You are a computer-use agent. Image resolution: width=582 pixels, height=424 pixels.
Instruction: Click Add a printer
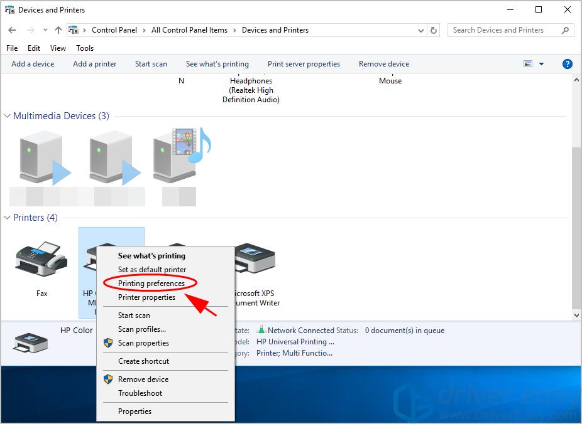pyautogui.click(x=94, y=63)
